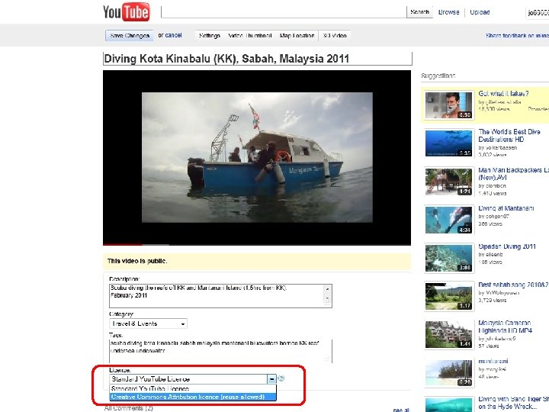Screen dimensions: 549x412
Task: Open the Got what it takes title link
Action: pos(503,94)
